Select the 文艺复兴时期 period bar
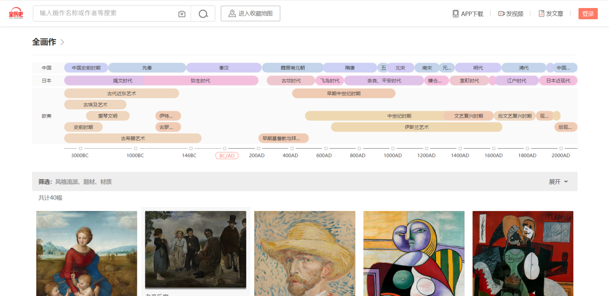The image size is (609, 296). tap(468, 116)
